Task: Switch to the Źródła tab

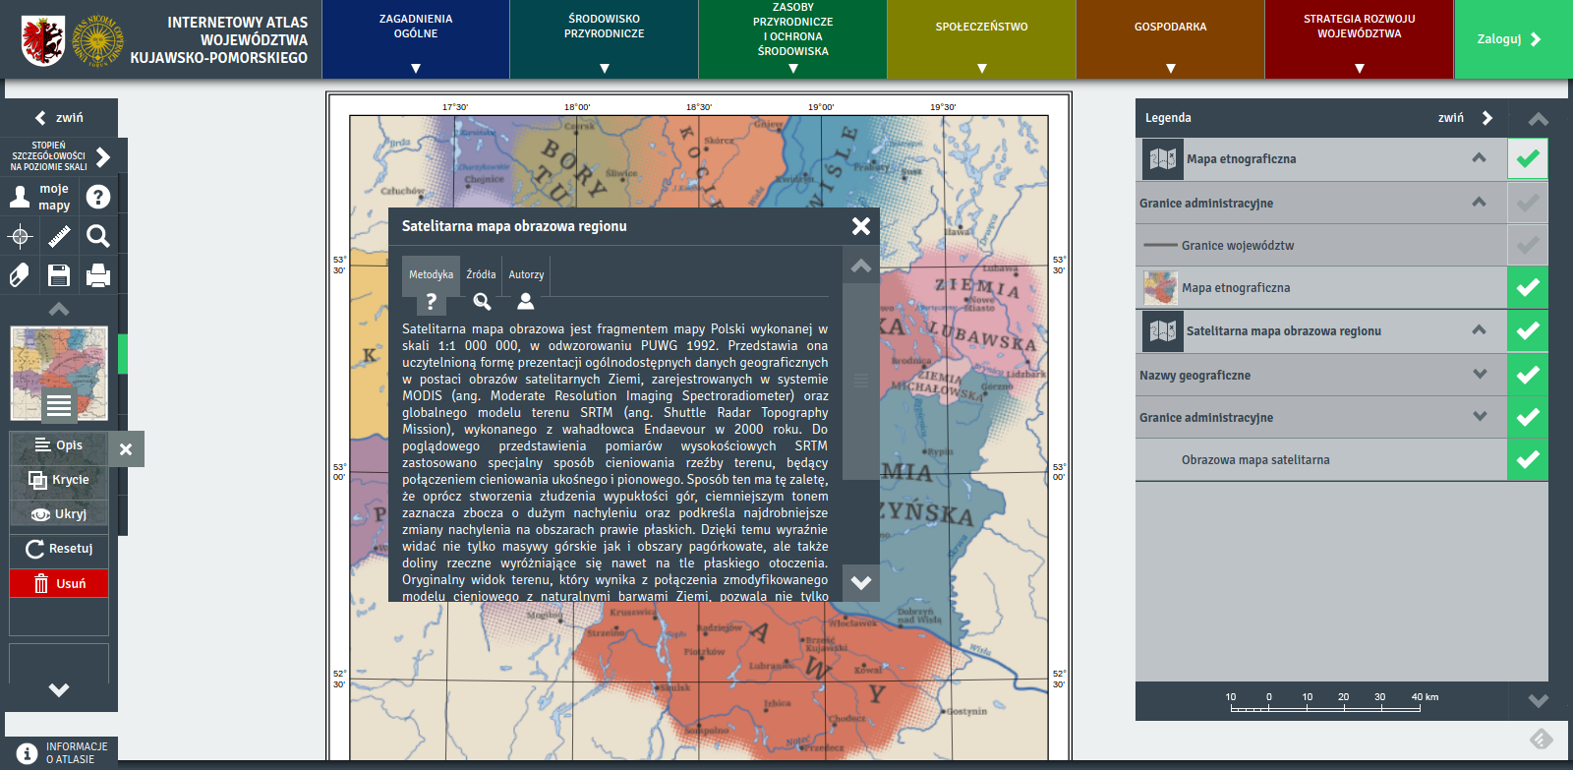Action: 481,285
